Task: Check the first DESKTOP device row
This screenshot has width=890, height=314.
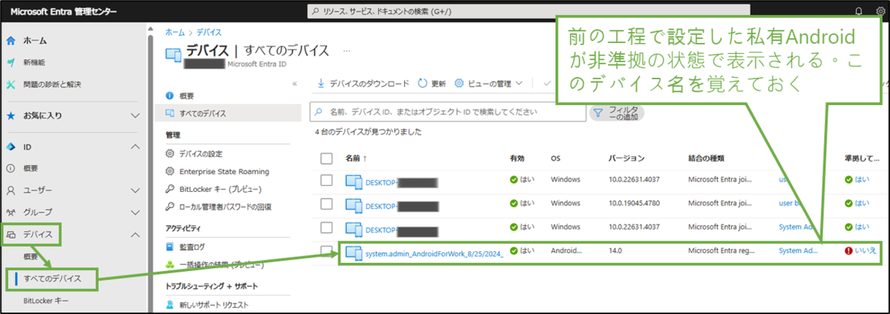Action: 326,180
